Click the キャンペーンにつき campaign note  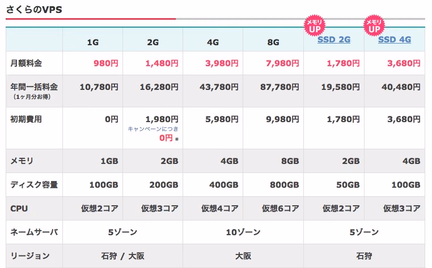(153, 129)
